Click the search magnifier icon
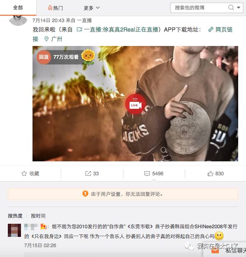The height and width of the screenshot is (257, 246). (x=231, y=7)
